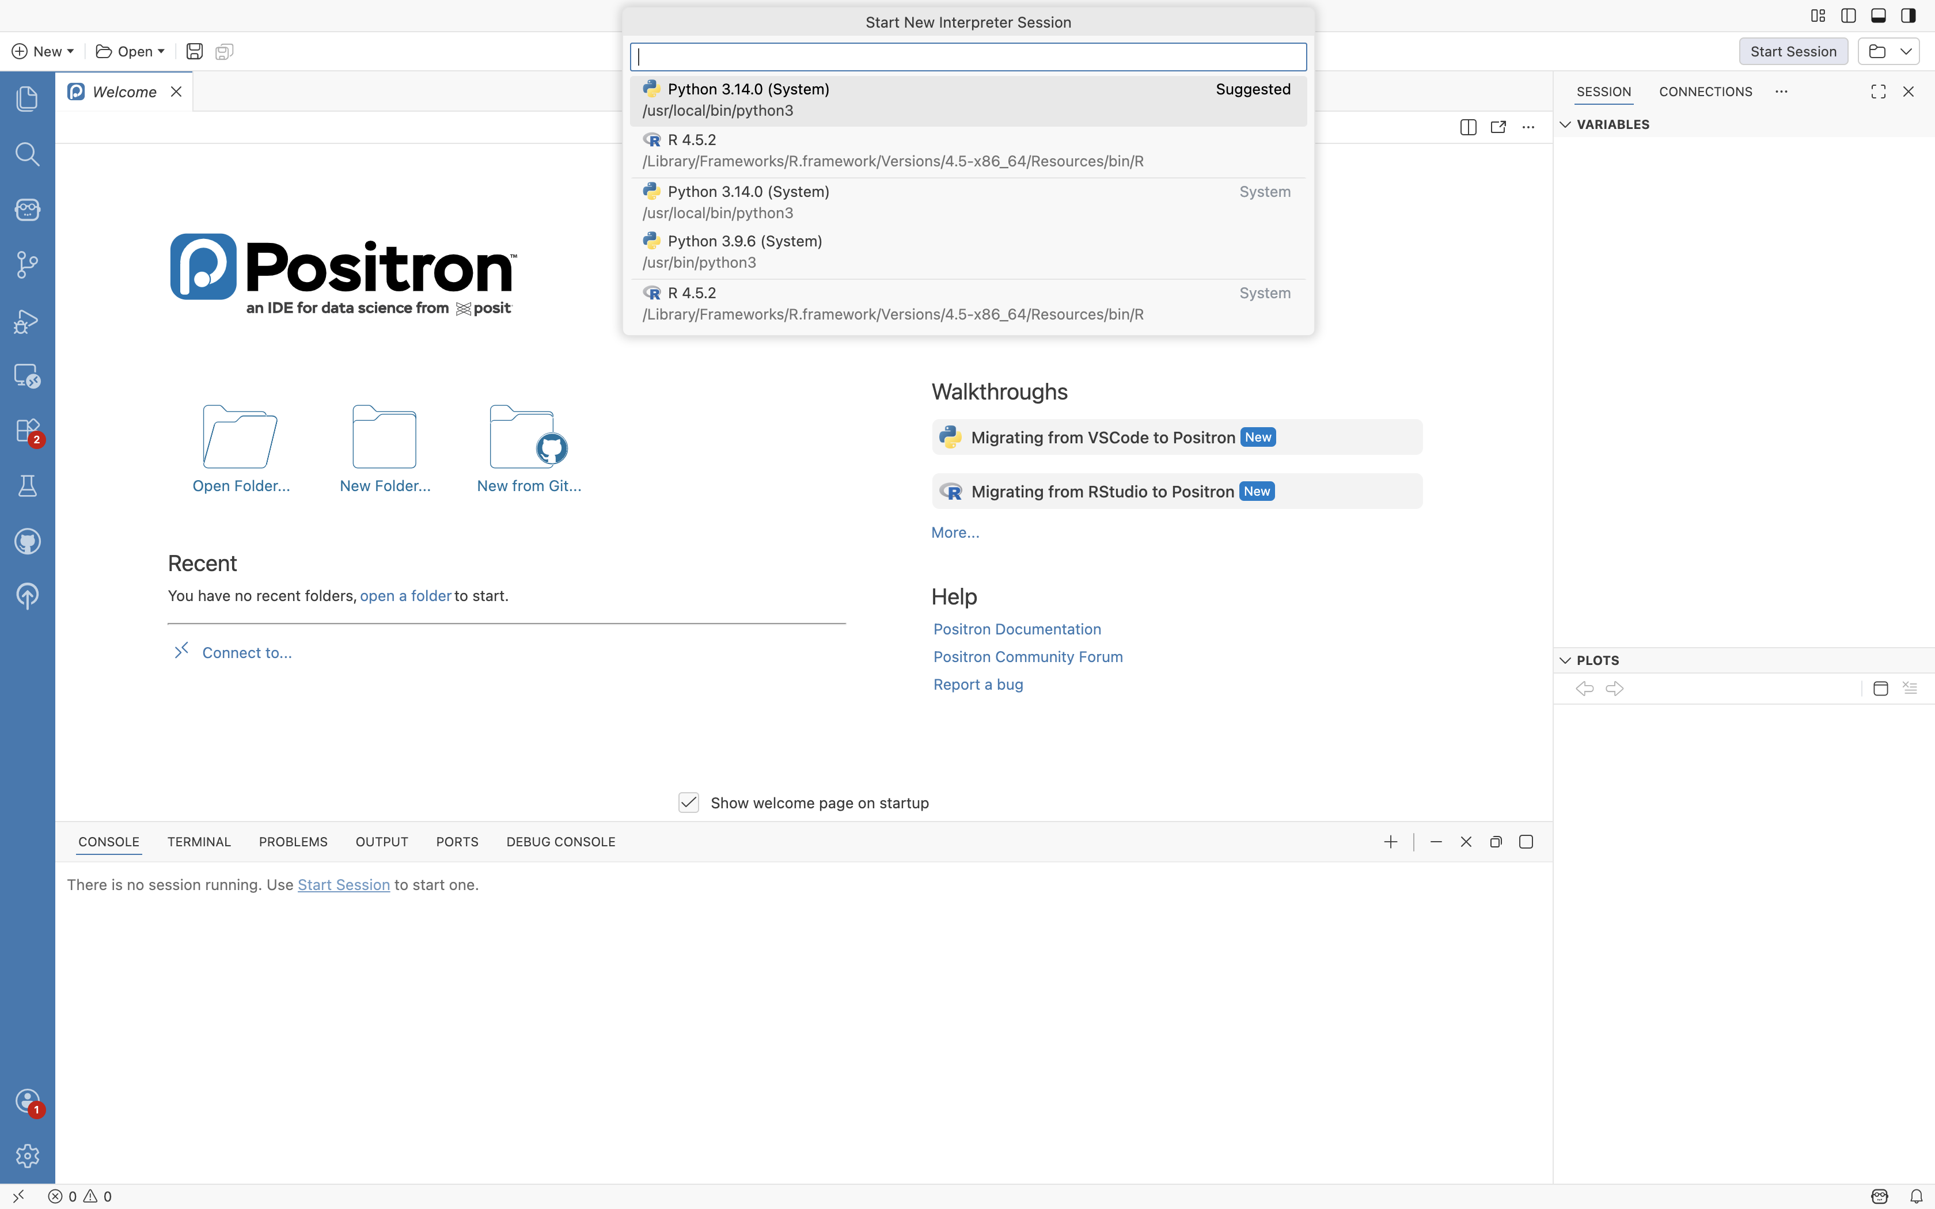Click the Start Session button
The height and width of the screenshot is (1209, 1935).
pyautogui.click(x=1793, y=51)
